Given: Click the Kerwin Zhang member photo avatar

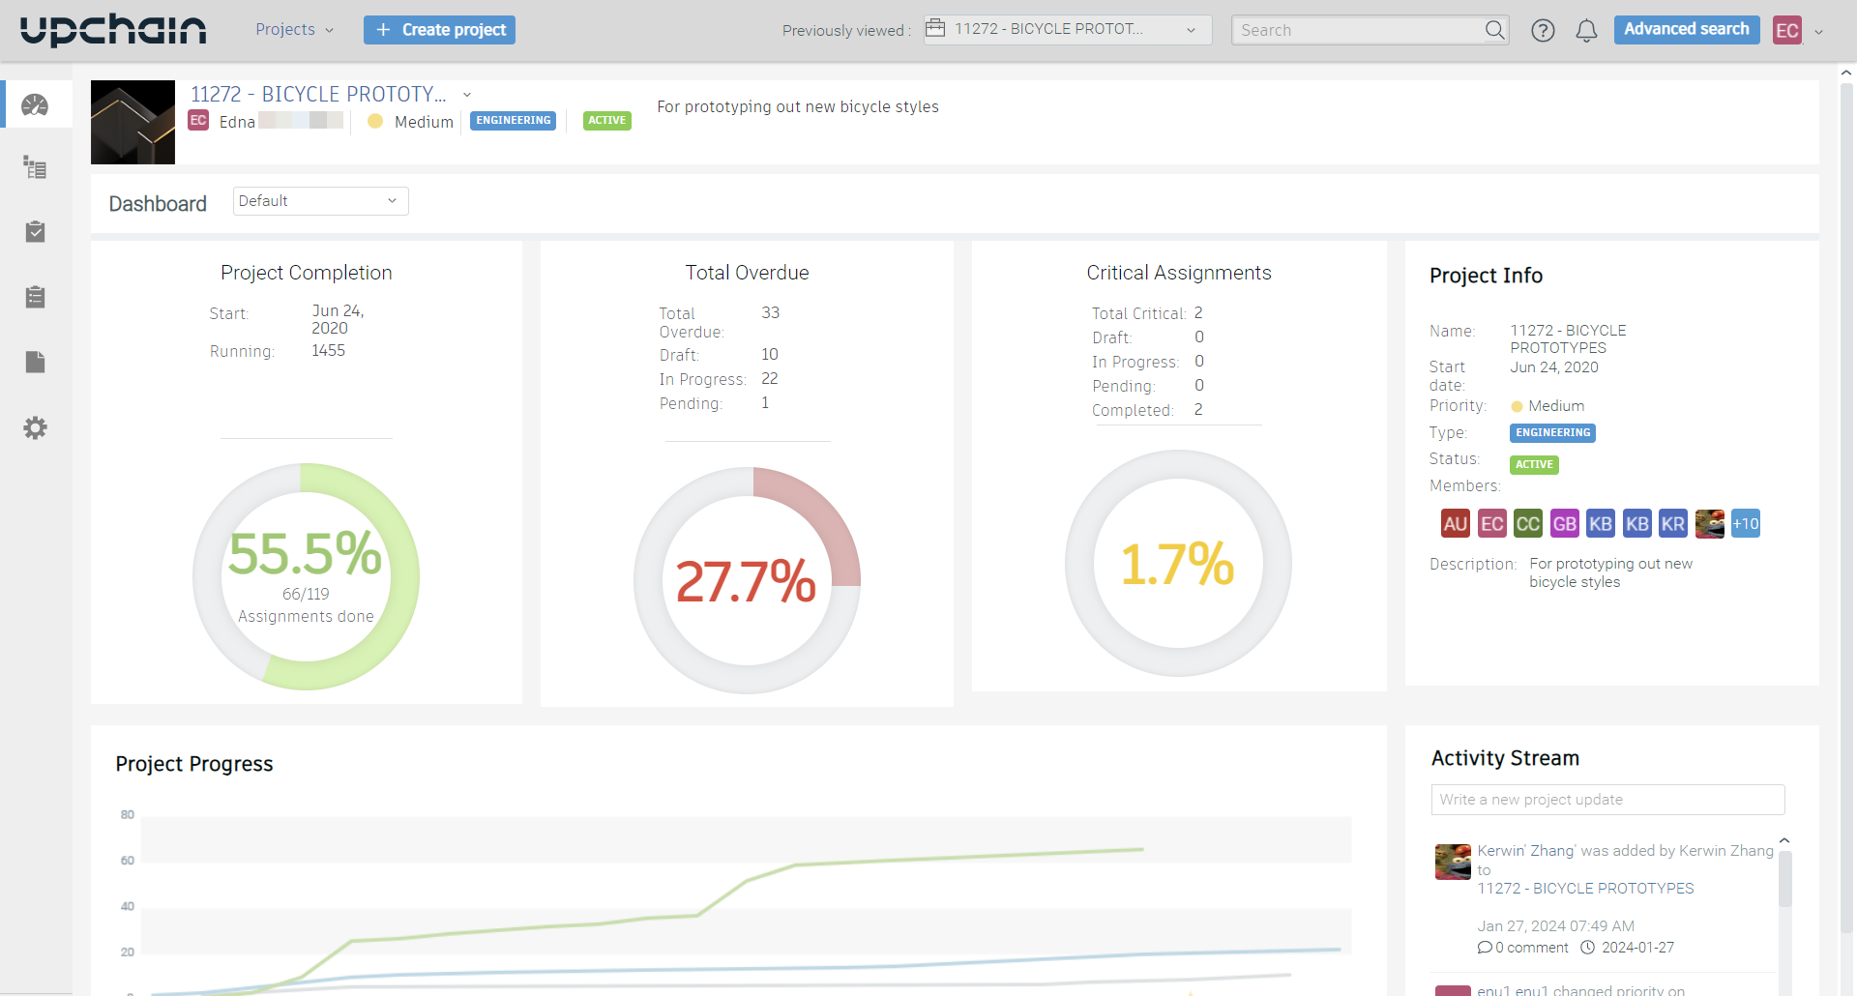Looking at the screenshot, I should [1709, 524].
